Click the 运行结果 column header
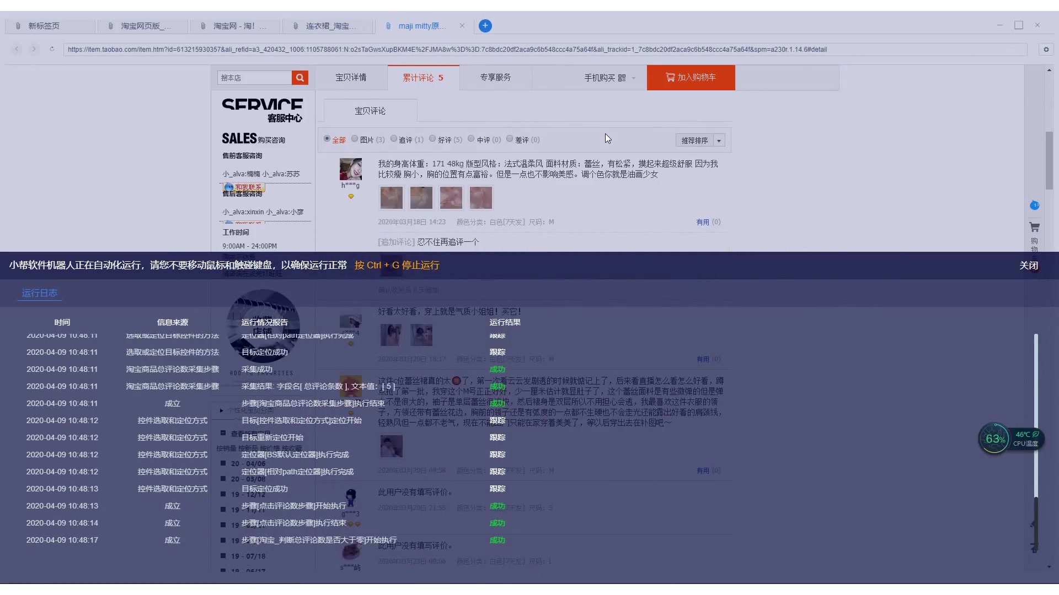 pos(505,322)
